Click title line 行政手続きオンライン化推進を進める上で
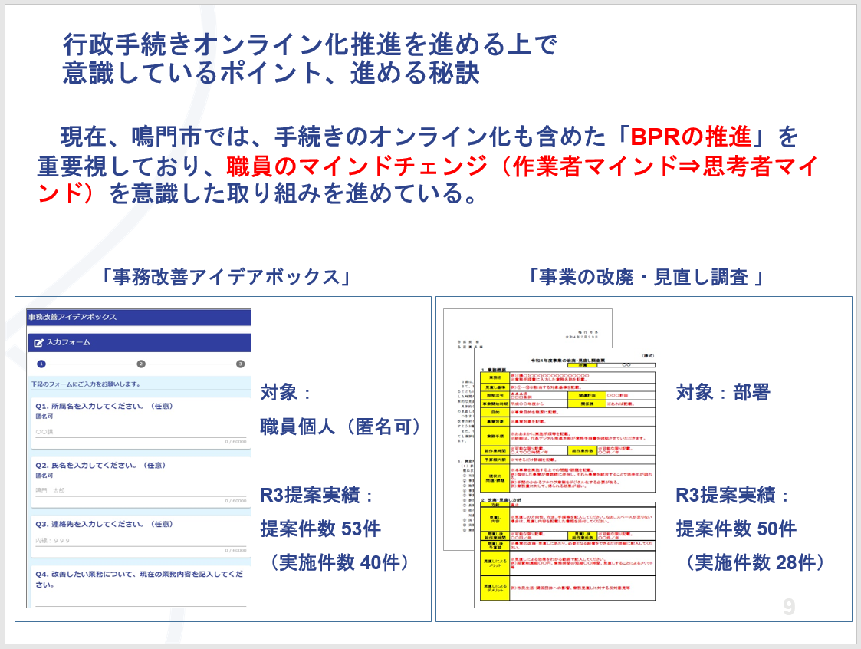The image size is (861, 649). (x=311, y=45)
